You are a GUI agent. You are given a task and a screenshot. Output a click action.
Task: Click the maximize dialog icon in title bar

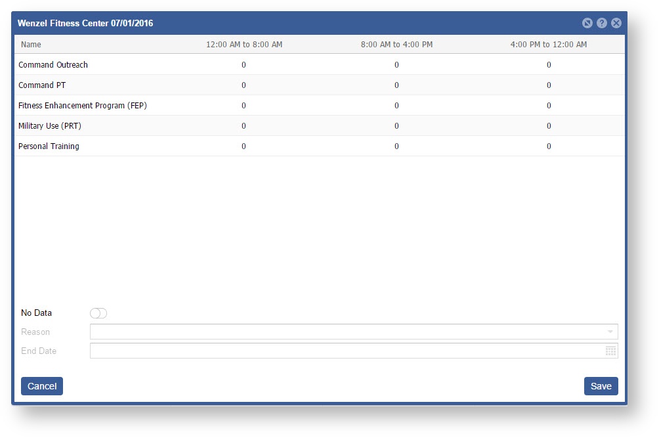point(587,23)
